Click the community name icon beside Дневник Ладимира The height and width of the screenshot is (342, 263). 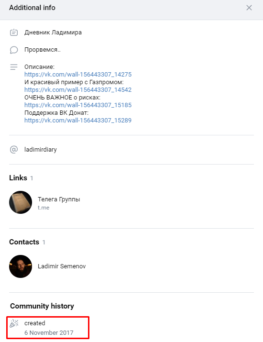click(14, 32)
